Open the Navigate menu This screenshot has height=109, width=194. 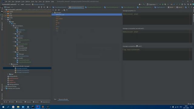click(18, 2)
